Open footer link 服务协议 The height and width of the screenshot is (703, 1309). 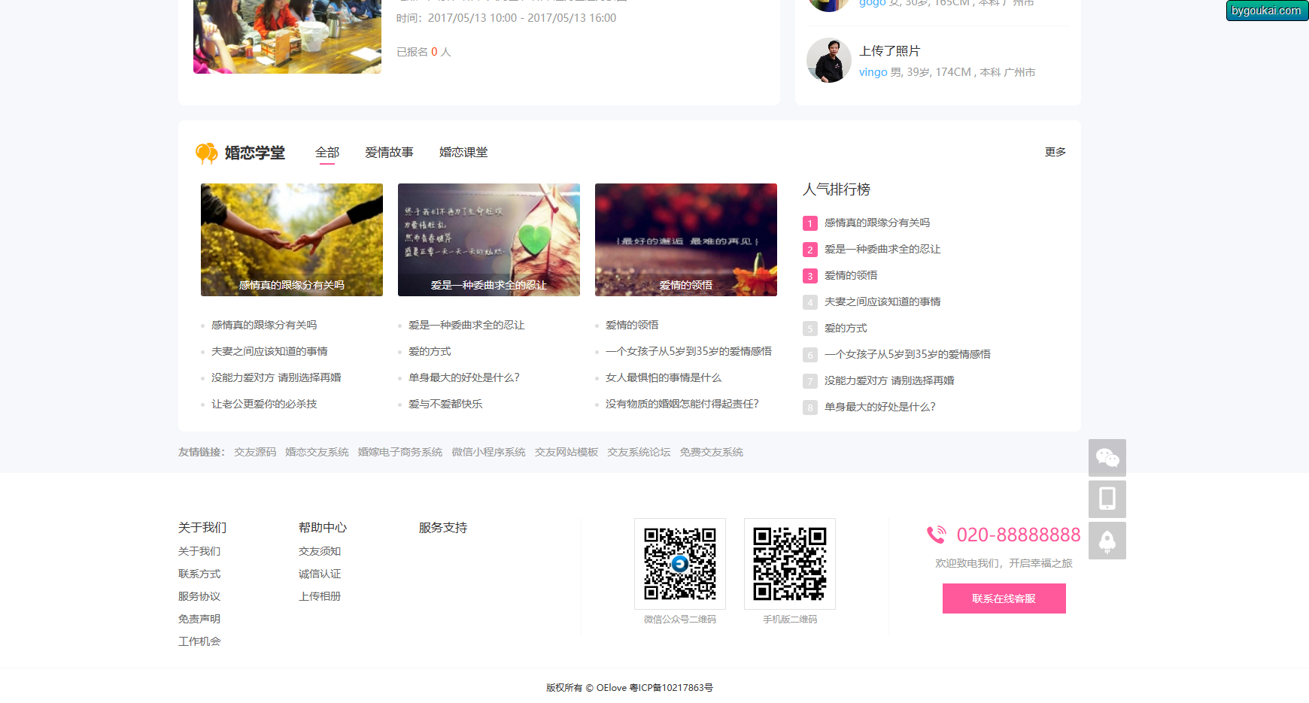click(199, 597)
